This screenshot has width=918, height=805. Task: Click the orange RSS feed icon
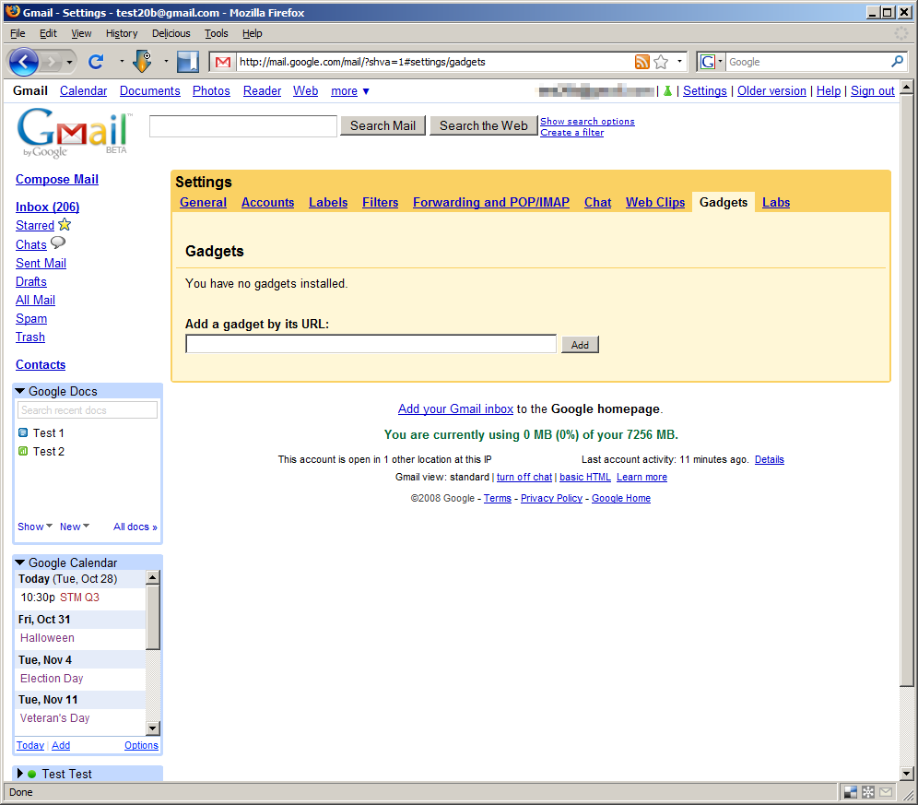click(642, 62)
